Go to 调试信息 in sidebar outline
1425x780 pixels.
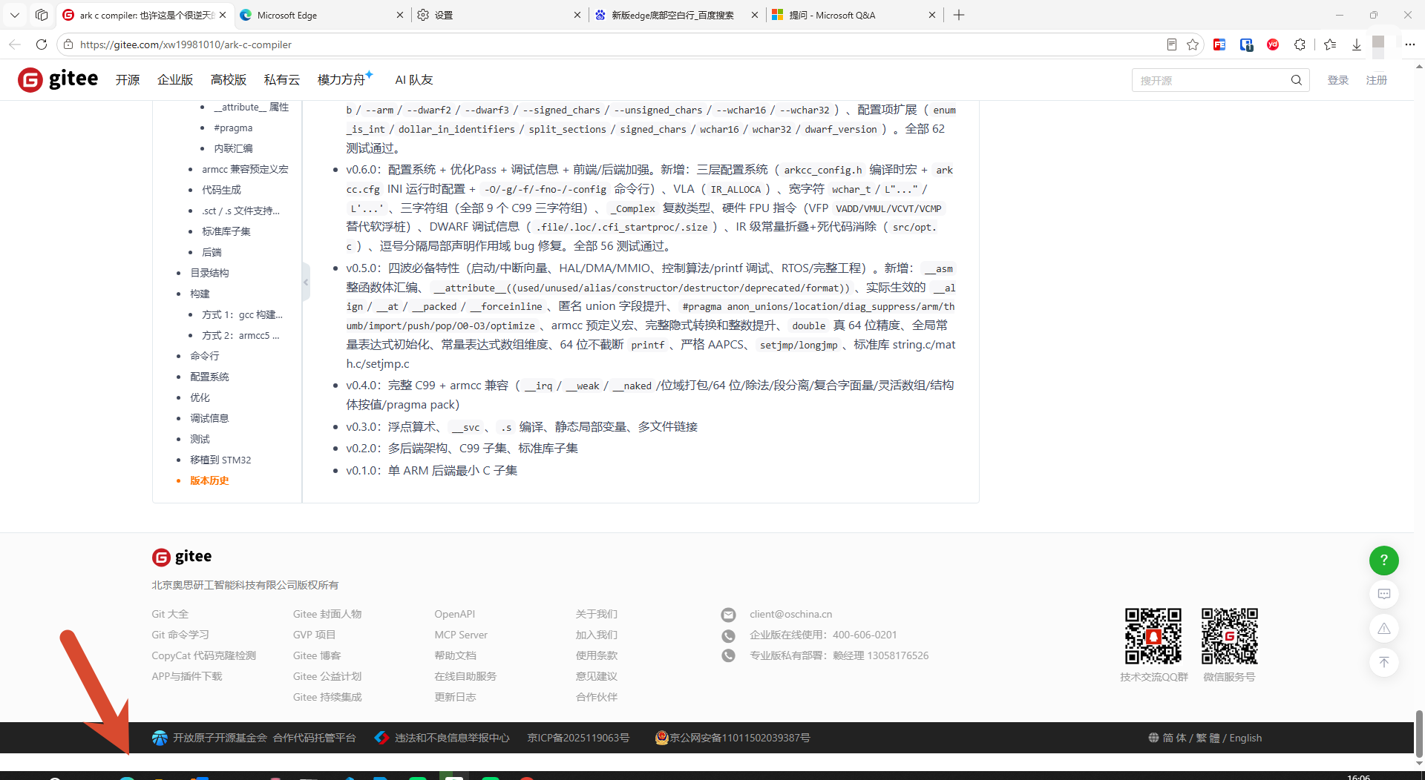pyautogui.click(x=209, y=418)
